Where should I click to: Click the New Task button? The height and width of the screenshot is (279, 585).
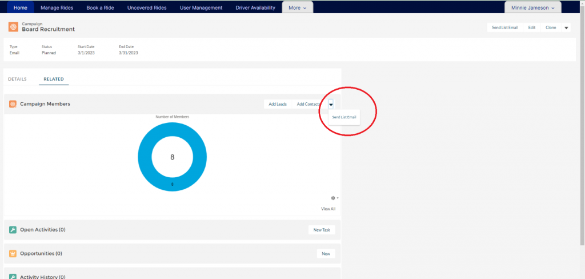pos(322,230)
